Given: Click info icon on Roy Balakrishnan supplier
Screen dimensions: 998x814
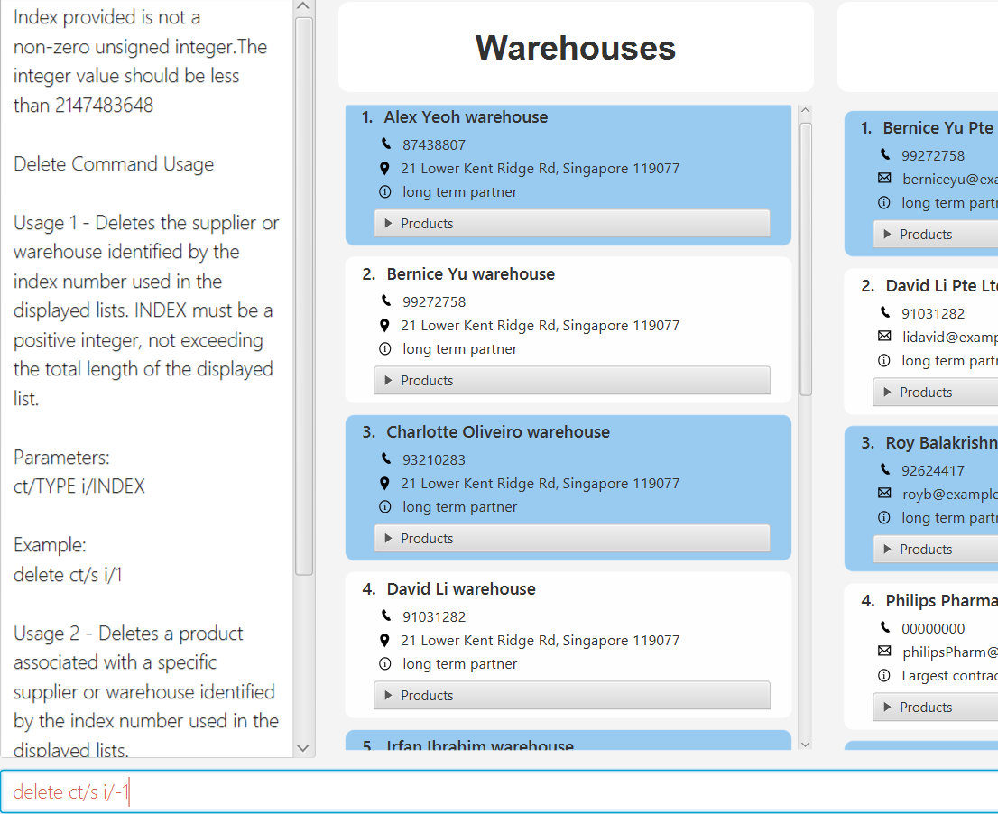Looking at the screenshot, I should [x=884, y=517].
